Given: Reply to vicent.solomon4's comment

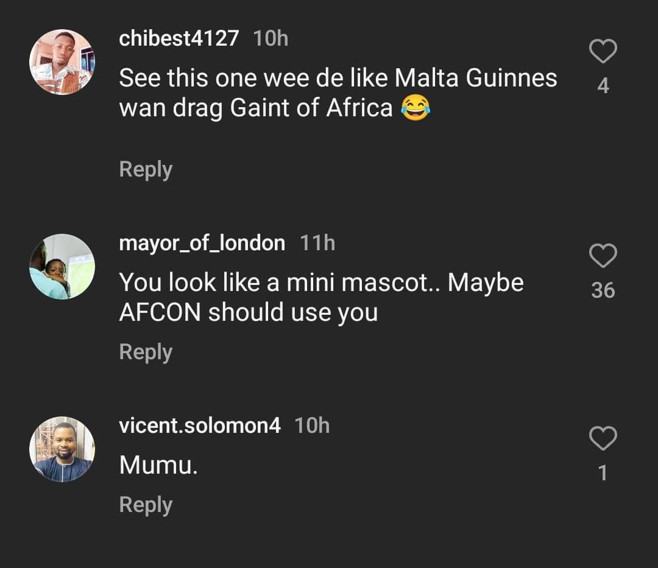Looking at the screenshot, I should pyautogui.click(x=146, y=505).
